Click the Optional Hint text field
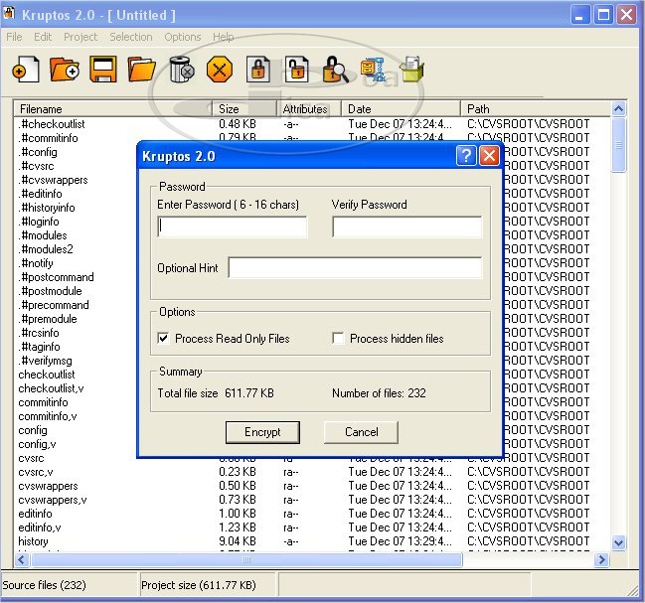 pos(355,268)
